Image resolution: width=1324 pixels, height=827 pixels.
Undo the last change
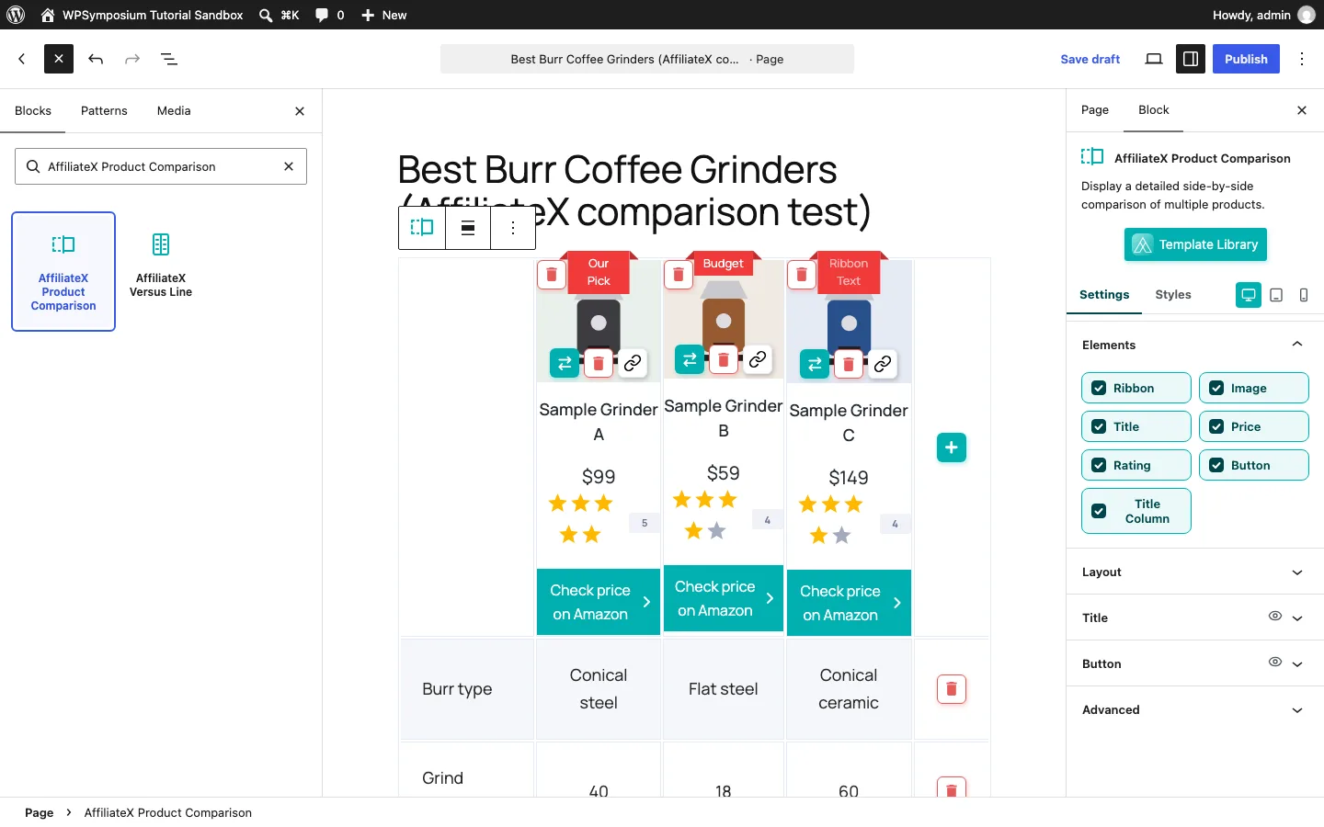click(x=96, y=59)
